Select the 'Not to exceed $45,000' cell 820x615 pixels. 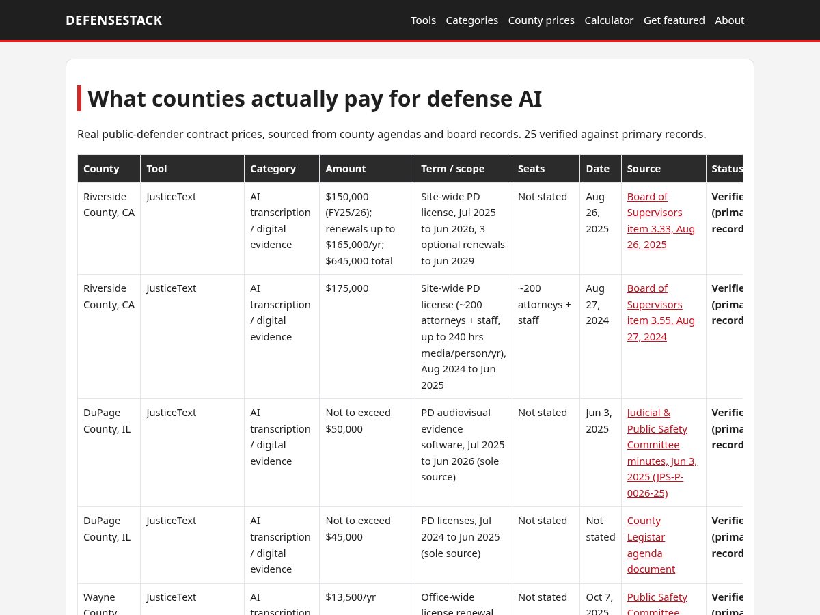point(368,545)
